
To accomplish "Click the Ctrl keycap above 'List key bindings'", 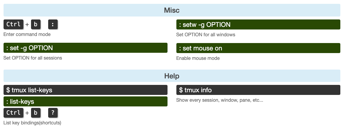I will (x=13, y=113).
